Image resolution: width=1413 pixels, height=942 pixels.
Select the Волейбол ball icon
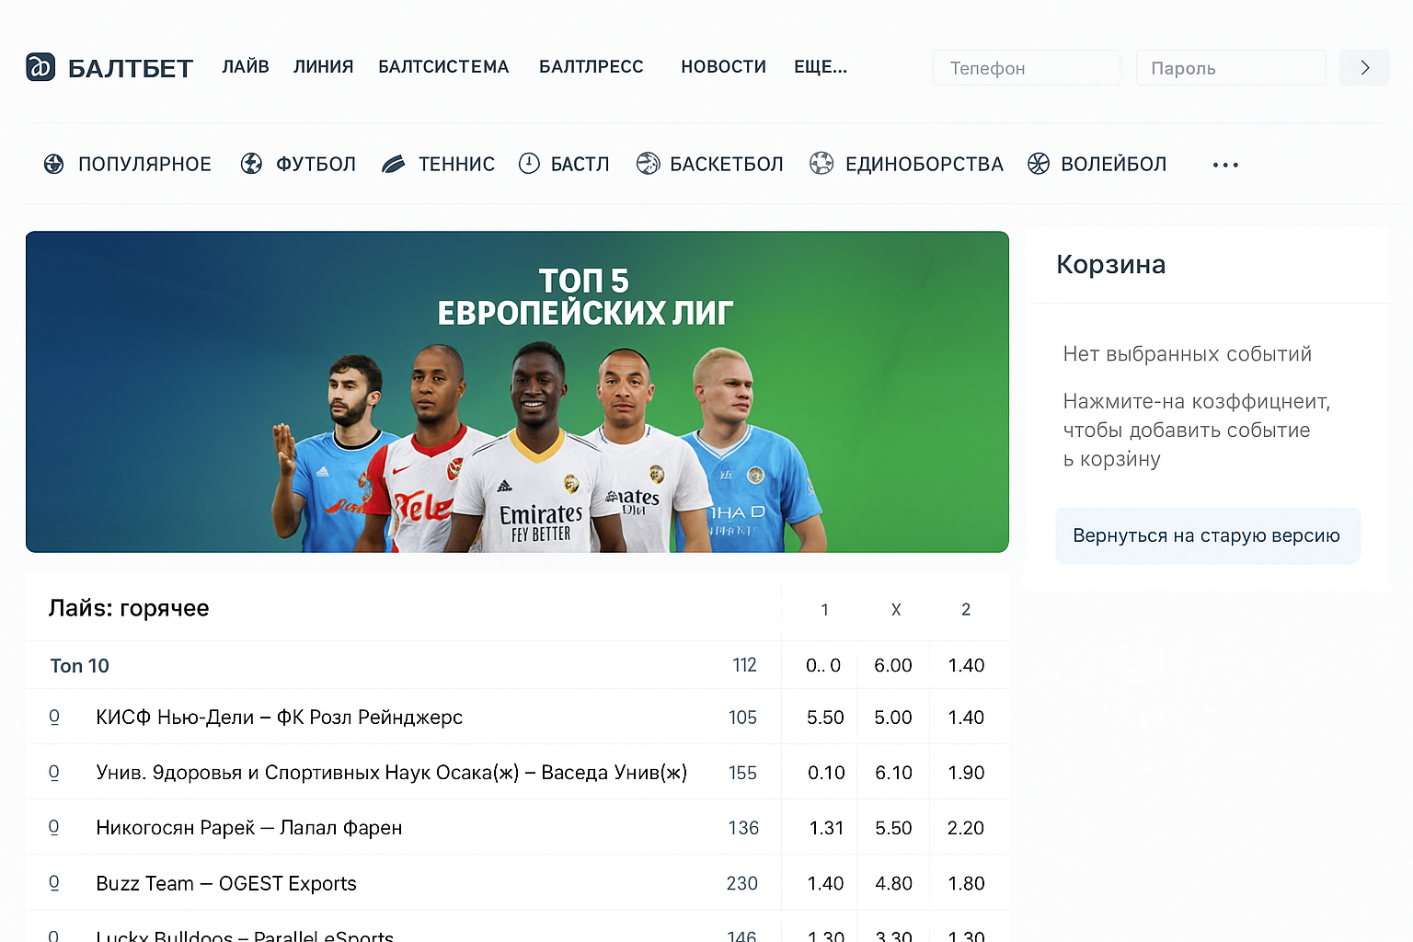[1039, 164]
